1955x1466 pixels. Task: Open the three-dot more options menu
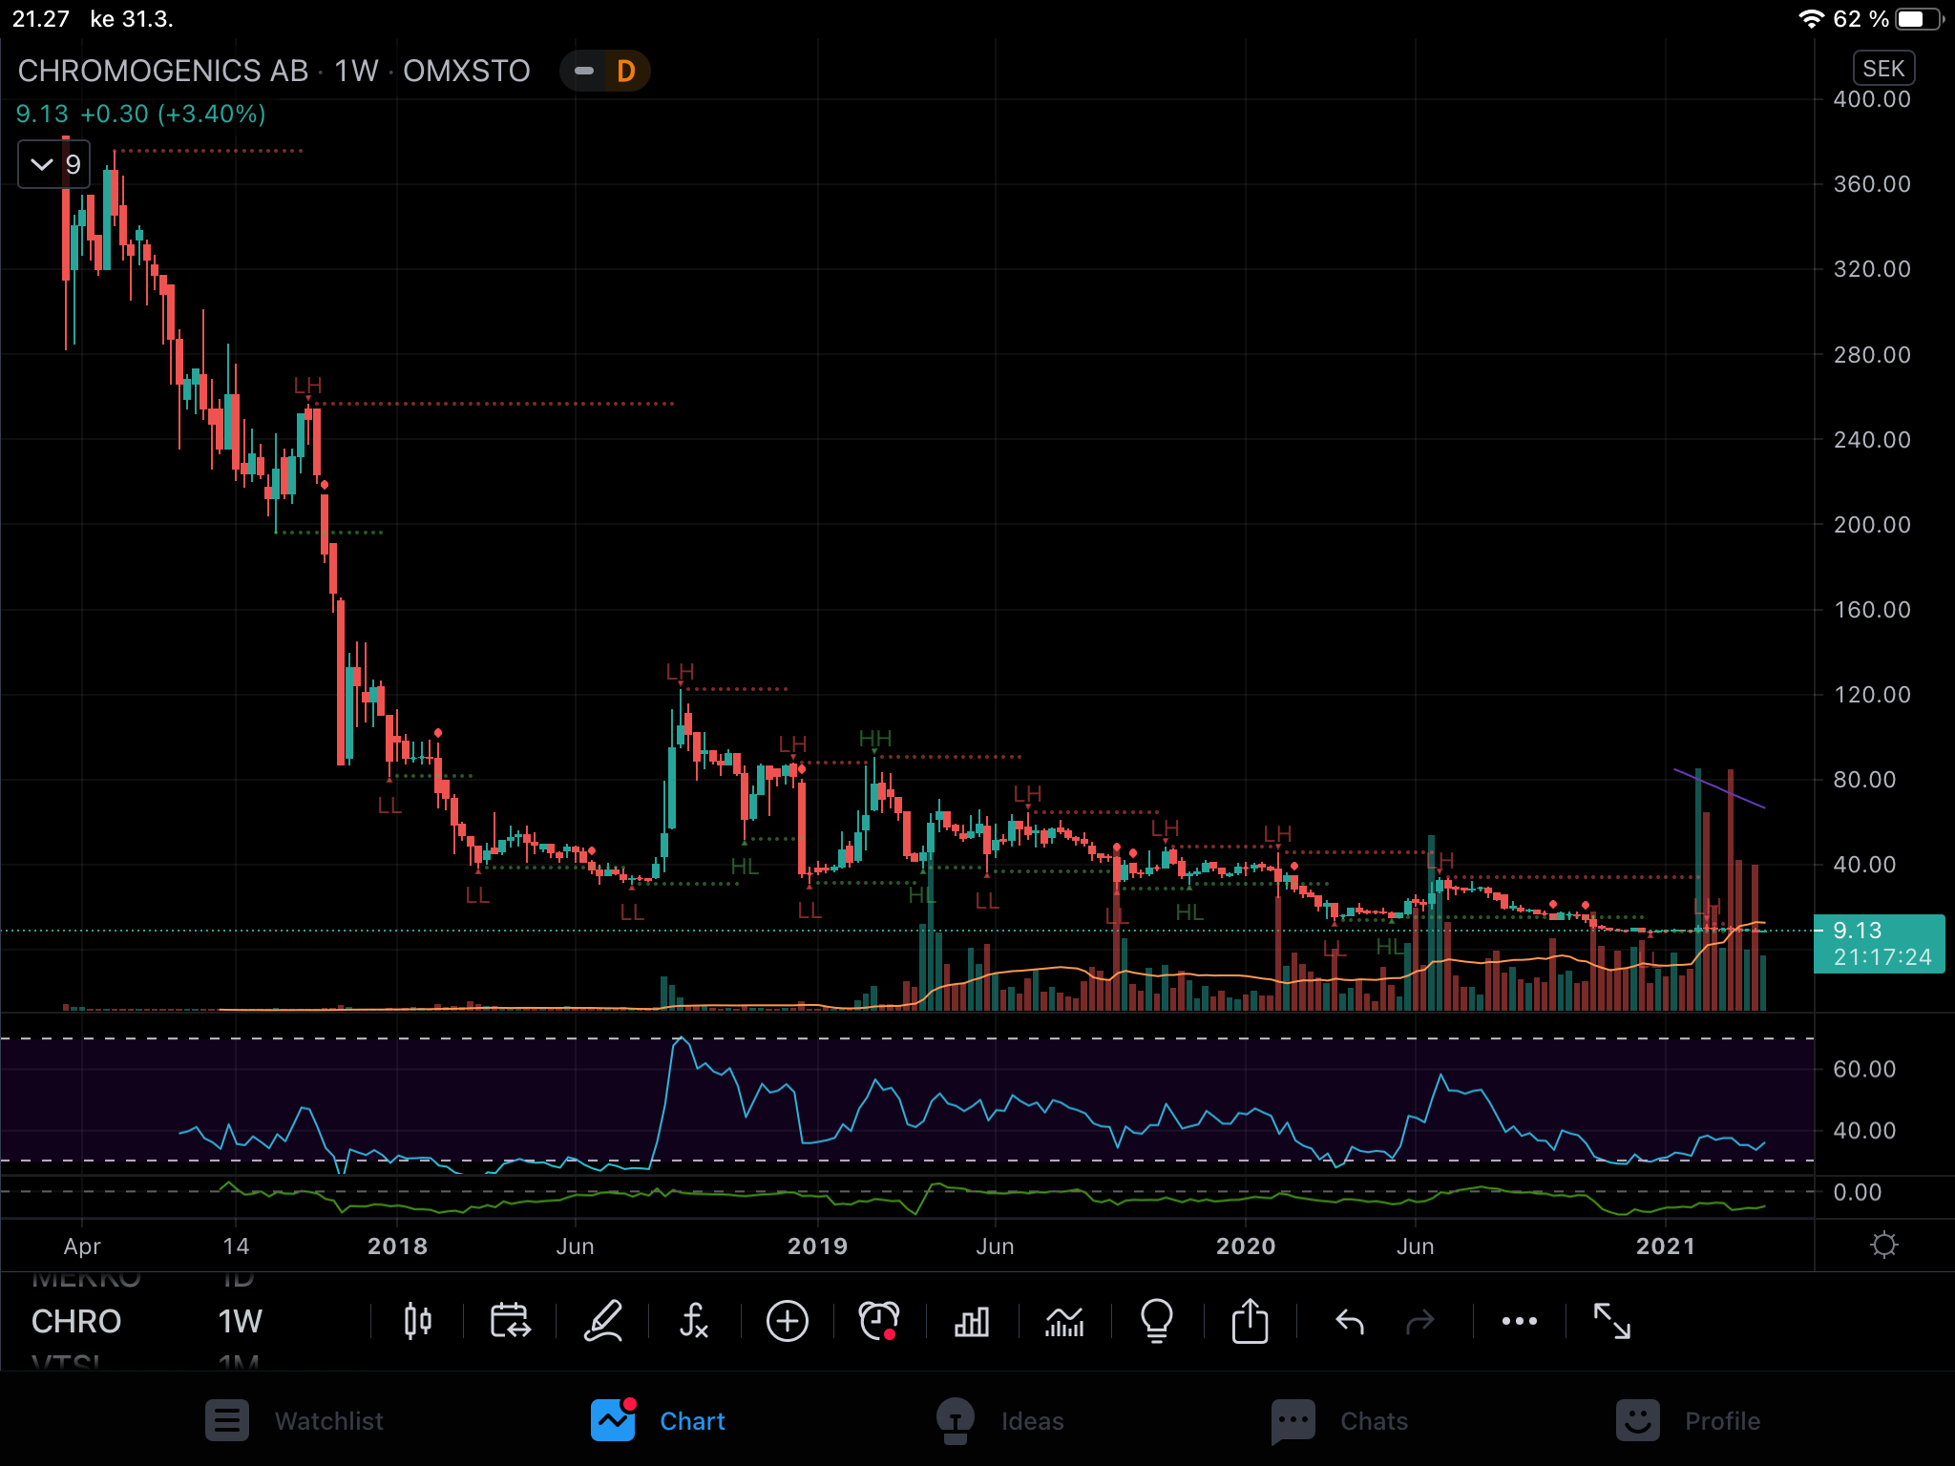tap(1519, 1322)
